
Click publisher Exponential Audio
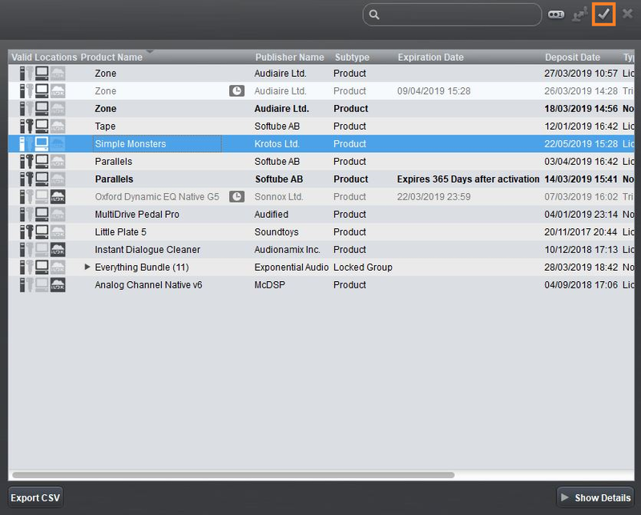[292, 267]
